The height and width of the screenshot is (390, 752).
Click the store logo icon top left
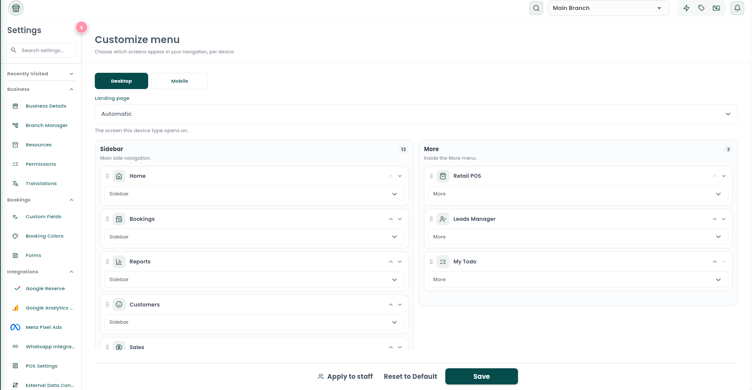(16, 8)
